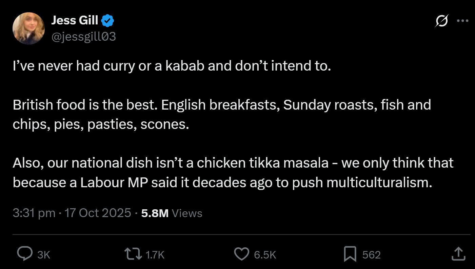The height and width of the screenshot is (269, 475).
Task: Open Jess Gill's profile picture
Action: (x=28, y=28)
